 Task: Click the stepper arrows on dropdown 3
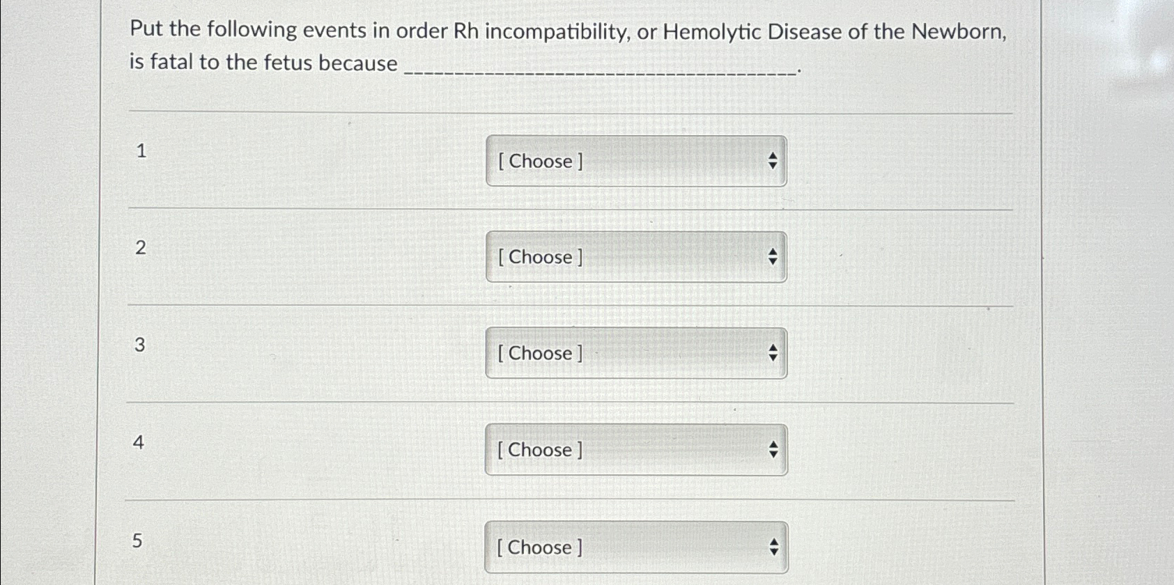[774, 352]
